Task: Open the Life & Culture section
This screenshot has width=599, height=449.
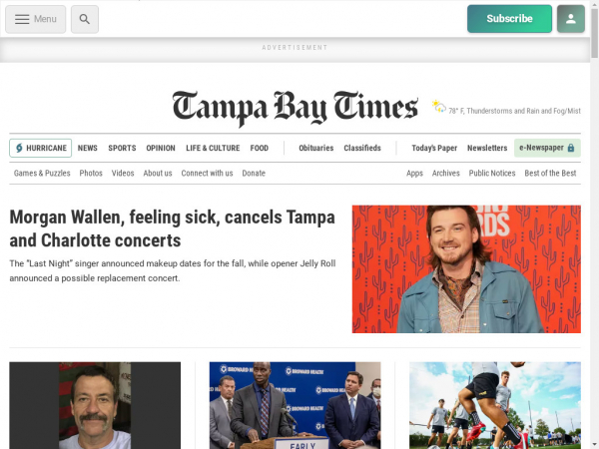Action: point(213,148)
